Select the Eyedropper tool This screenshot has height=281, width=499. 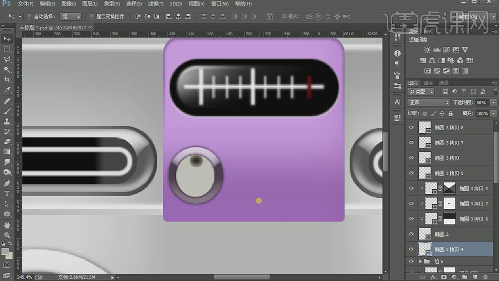click(x=7, y=90)
